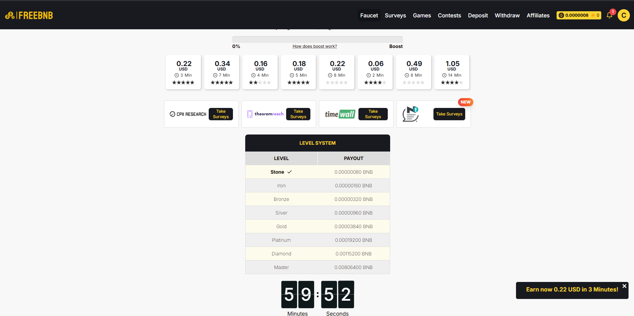Open the Games menu item
Screen dimensions: 634x316
[422, 15]
